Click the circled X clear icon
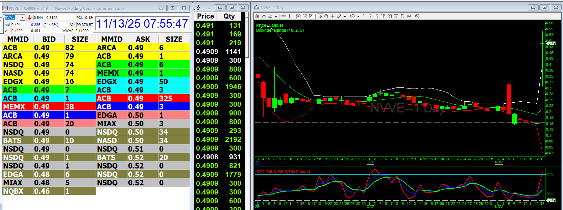Viewport: 563px width, 210px height. pos(417,16)
